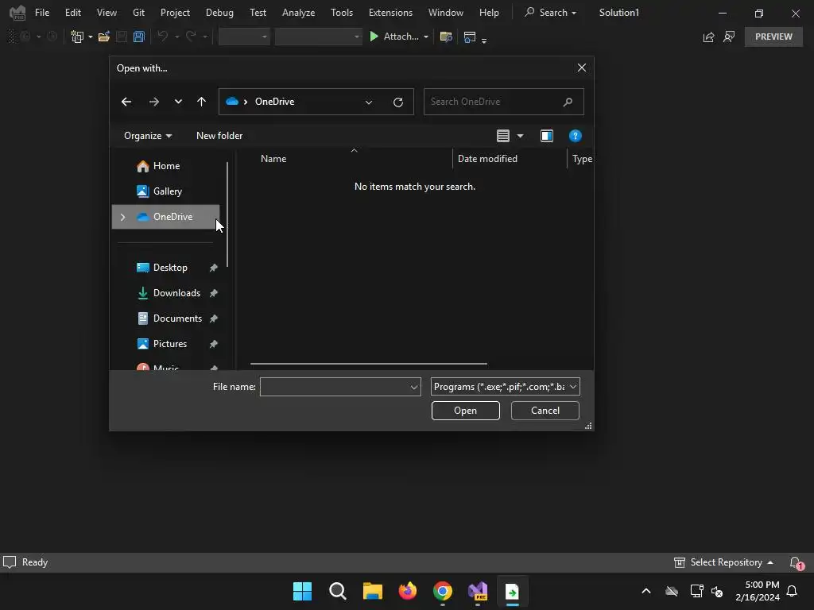
Task: Open the Organize menu
Action: [147, 136]
